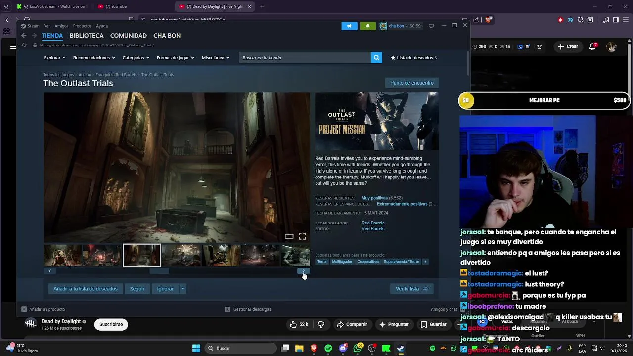Go back in Steam navigation

[24, 36]
